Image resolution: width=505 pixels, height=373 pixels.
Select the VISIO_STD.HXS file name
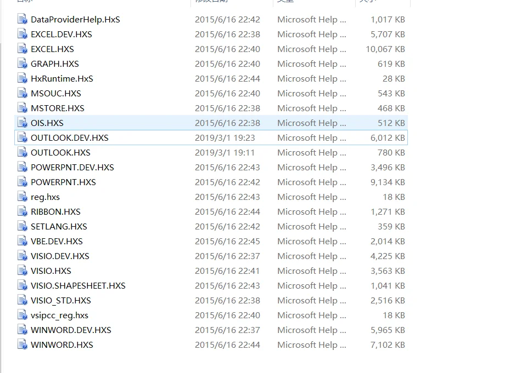pos(61,300)
